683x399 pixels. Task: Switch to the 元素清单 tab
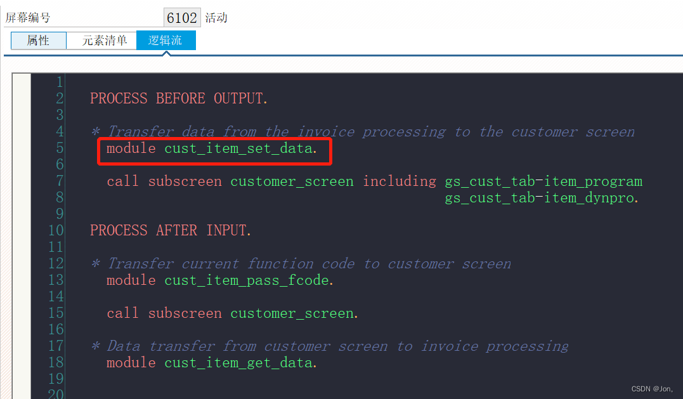pyautogui.click(x=104, y=41)
